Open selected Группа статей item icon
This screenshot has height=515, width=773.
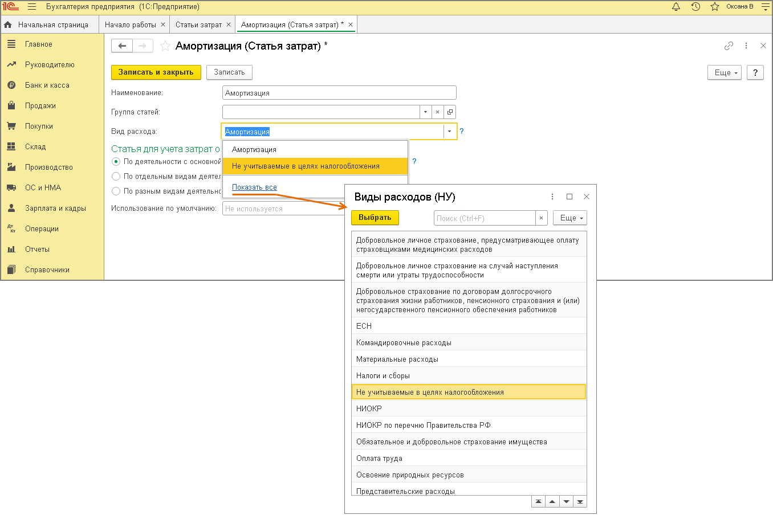450,112
